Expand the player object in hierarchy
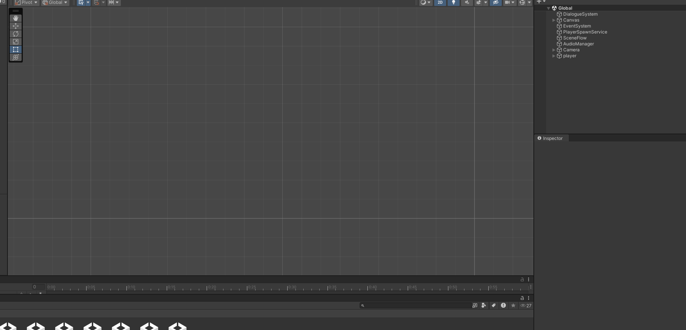 (554, 56)
